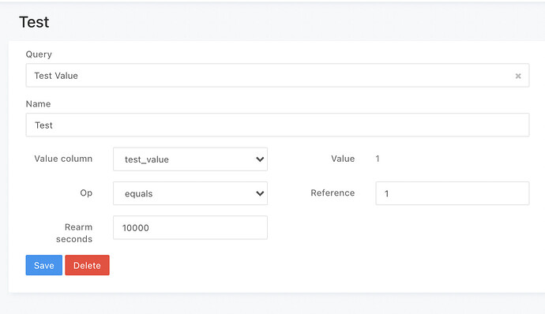Focus the Rearm seconds field showing 10000
This screenshot has height=314, width=545.
[190, 227]
